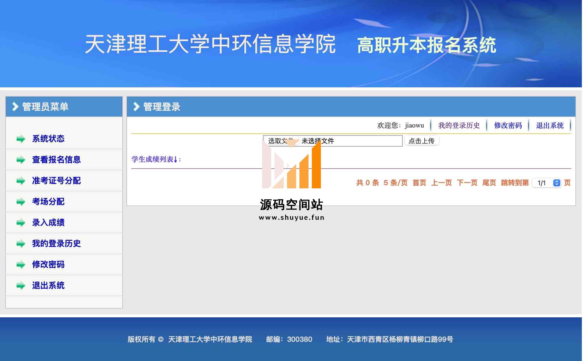Click the 学生成绩列表 label
This screenshot has height=361, width=583.
(x=156, y=159)
